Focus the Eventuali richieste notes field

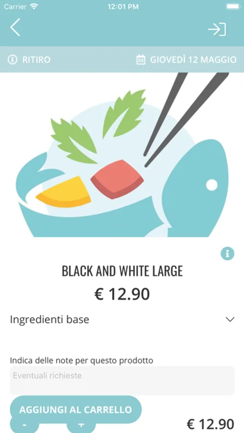click(122, 380)
